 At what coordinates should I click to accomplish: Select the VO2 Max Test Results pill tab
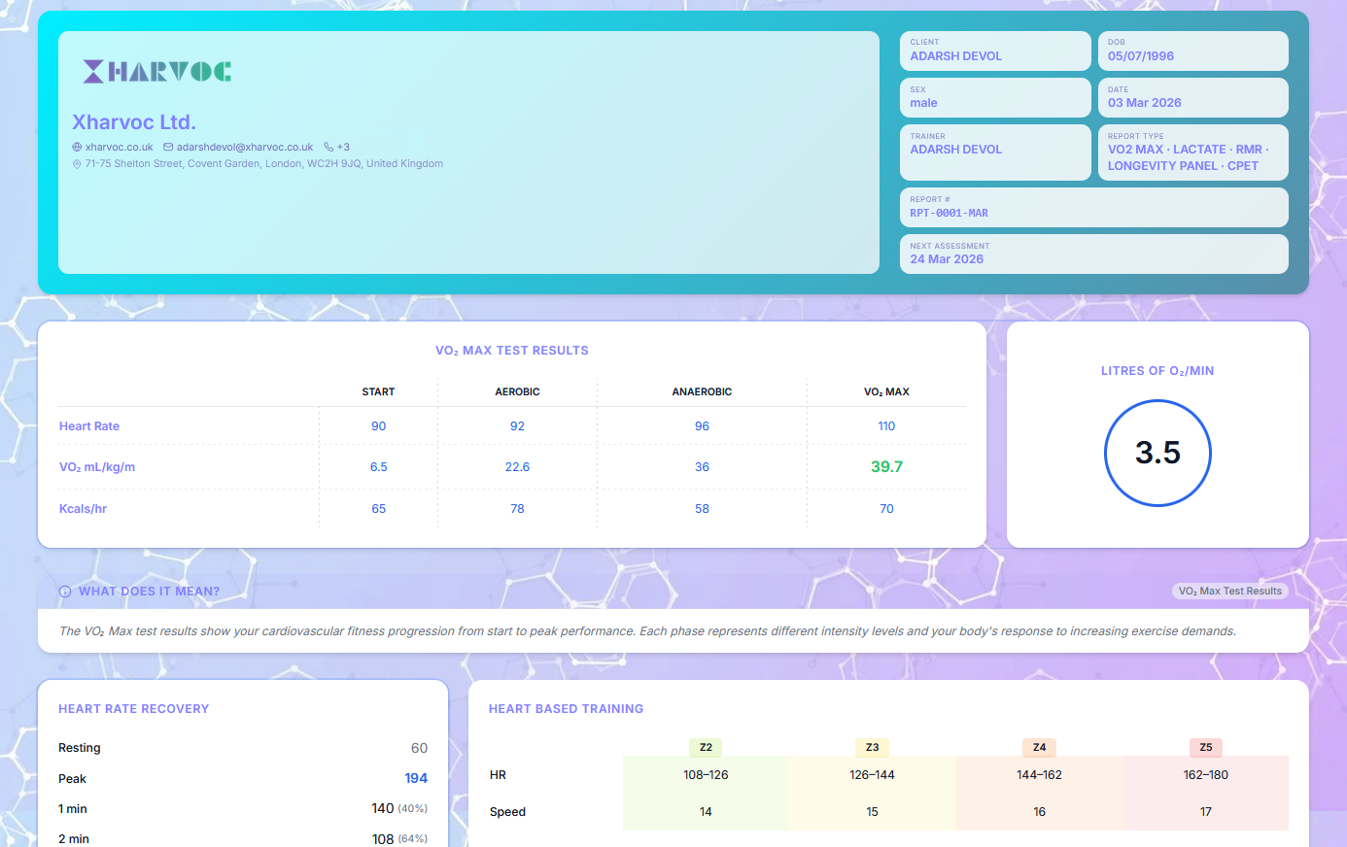tap(1229, 591)
